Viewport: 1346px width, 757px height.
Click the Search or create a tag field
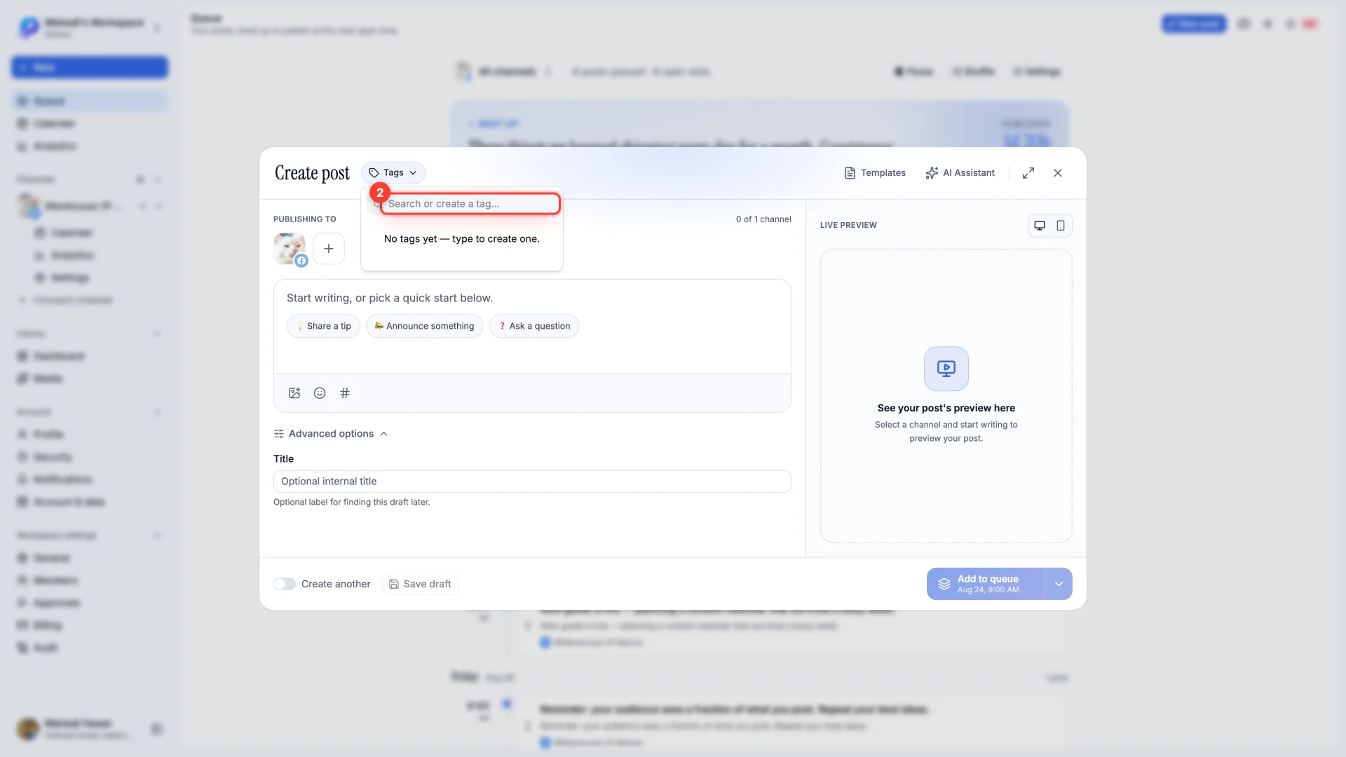coord(470,203)
